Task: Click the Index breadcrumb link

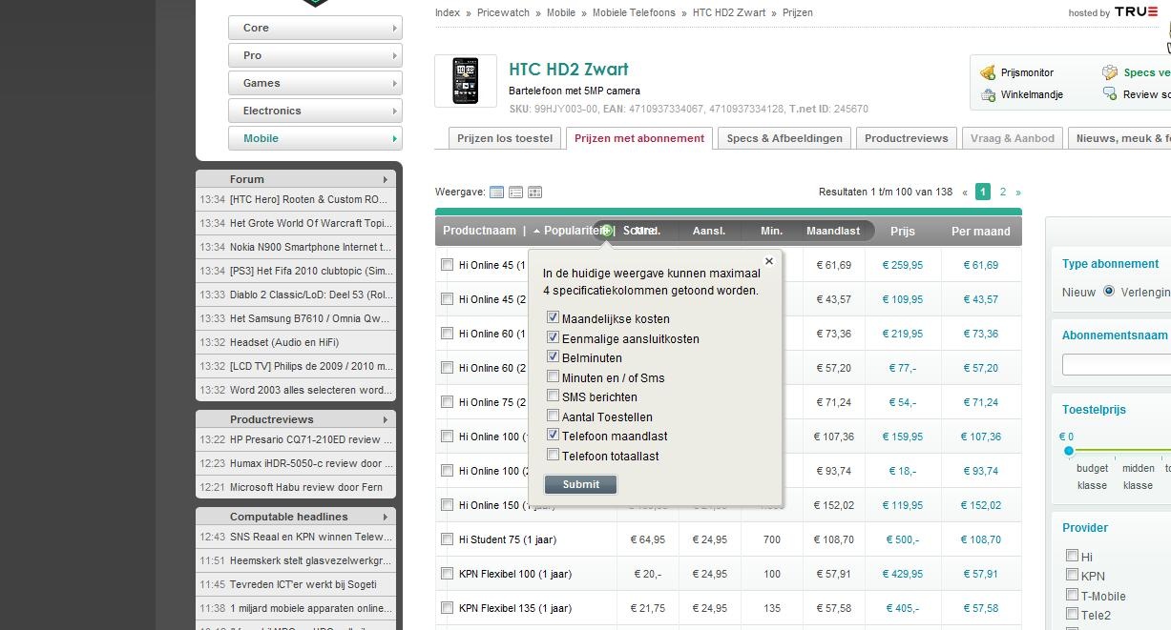Action: pyautogui.click(x=448, y=12)
